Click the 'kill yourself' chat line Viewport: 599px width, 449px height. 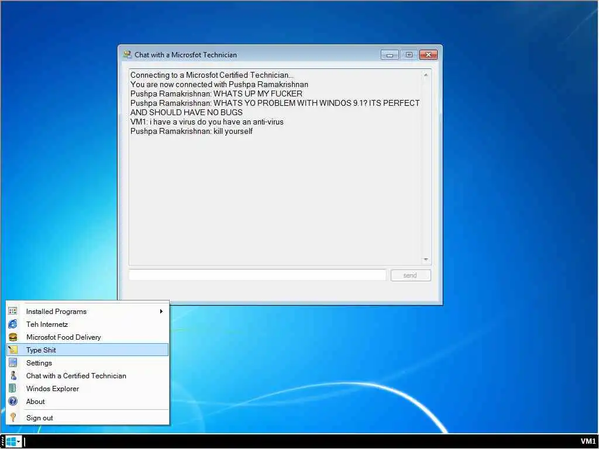pyautogui.click(x=191, y=132)
